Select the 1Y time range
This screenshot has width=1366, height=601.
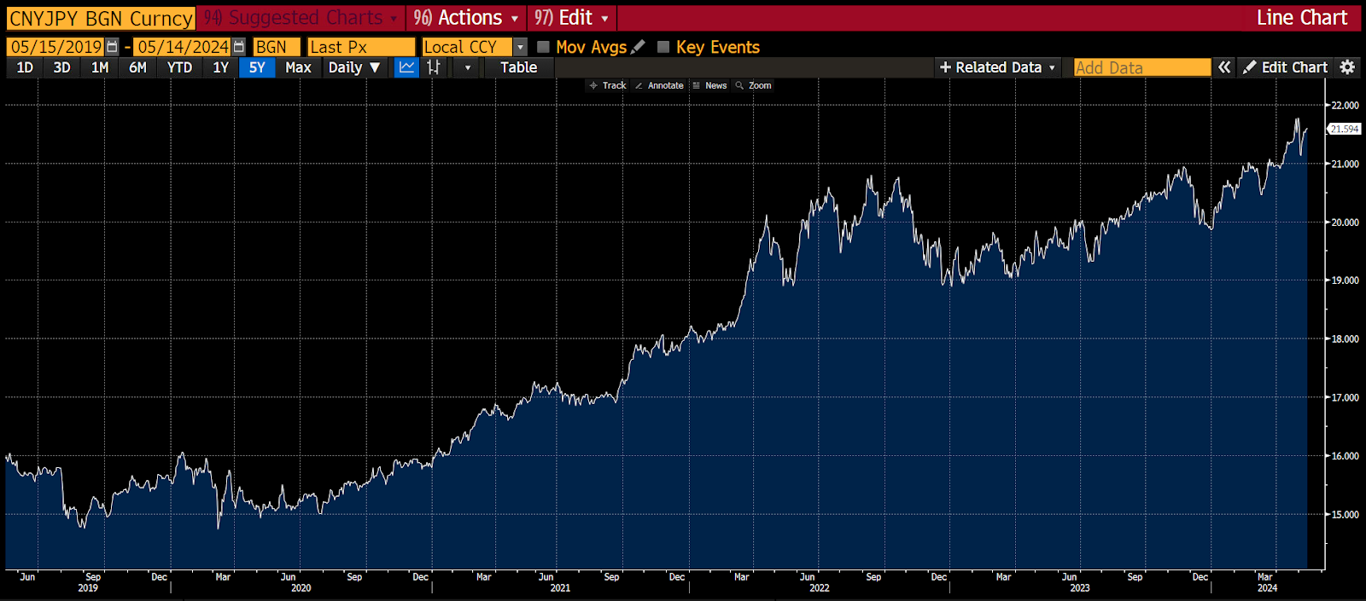tap(220, 67)
